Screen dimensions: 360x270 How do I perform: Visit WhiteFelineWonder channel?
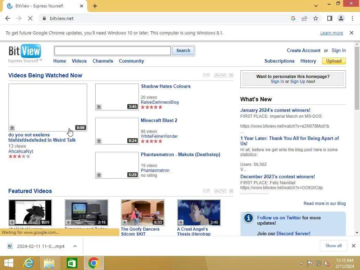point(159,136)
